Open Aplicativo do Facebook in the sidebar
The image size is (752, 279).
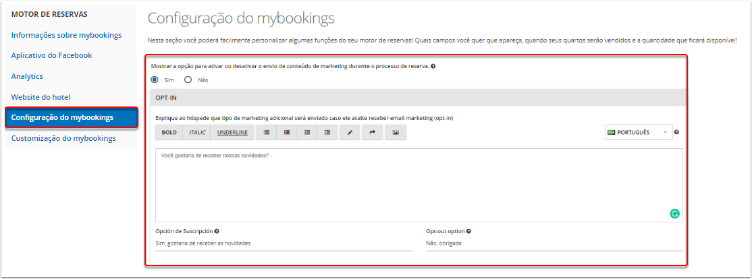[52, 55]
